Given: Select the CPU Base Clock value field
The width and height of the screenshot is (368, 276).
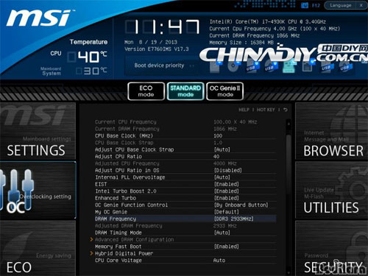Looking at the screenshot, I should 218,135.
